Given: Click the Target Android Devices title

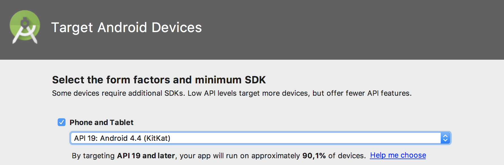Looking at the screenshot, I should tap(127, 28).
